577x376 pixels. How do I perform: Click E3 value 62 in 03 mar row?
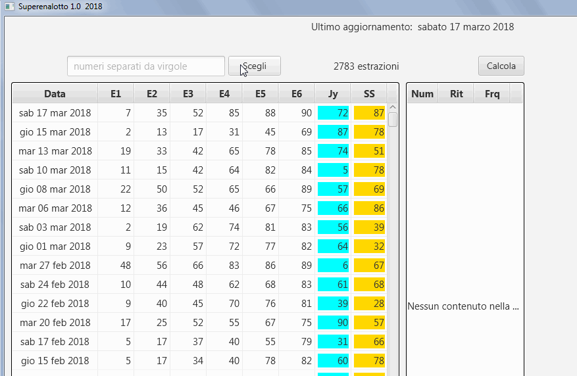197,227
